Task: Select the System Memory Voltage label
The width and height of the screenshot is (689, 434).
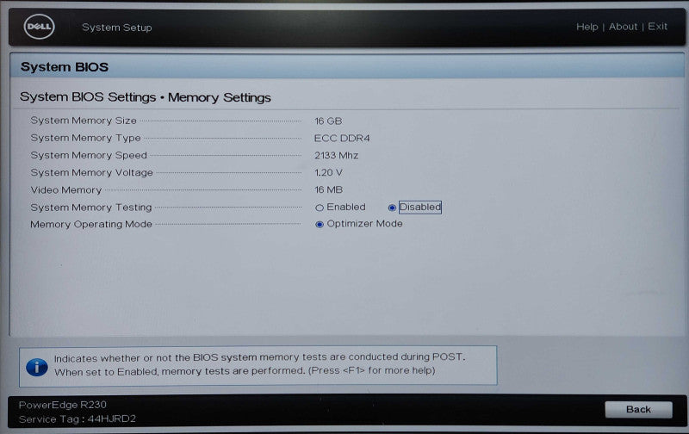Action: point(92,172)
